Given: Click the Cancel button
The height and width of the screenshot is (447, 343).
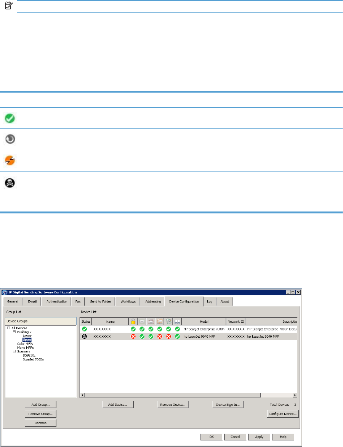Looking at the screenshot, I should pyautogui.click(x=235, y=437).
